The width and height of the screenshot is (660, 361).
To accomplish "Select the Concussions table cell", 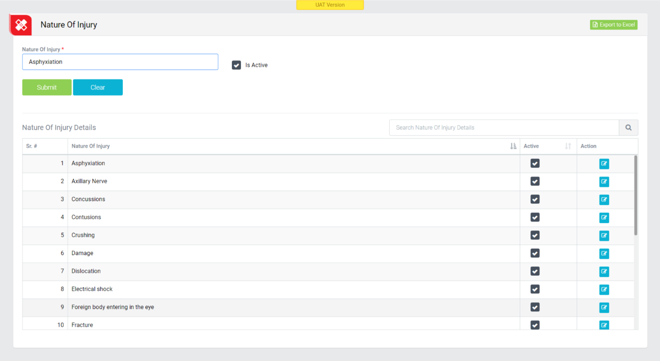I will (294, 199).
